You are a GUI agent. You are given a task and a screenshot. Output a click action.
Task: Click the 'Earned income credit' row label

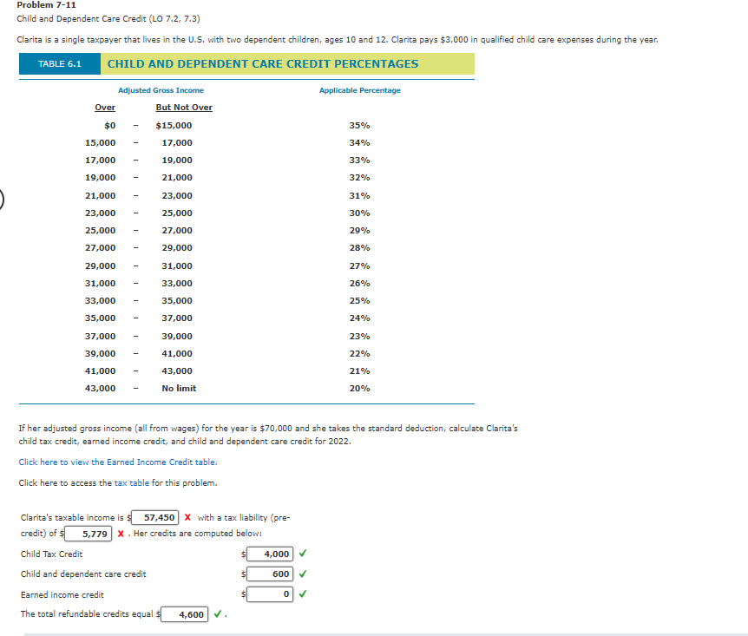(x=62, y=595)
